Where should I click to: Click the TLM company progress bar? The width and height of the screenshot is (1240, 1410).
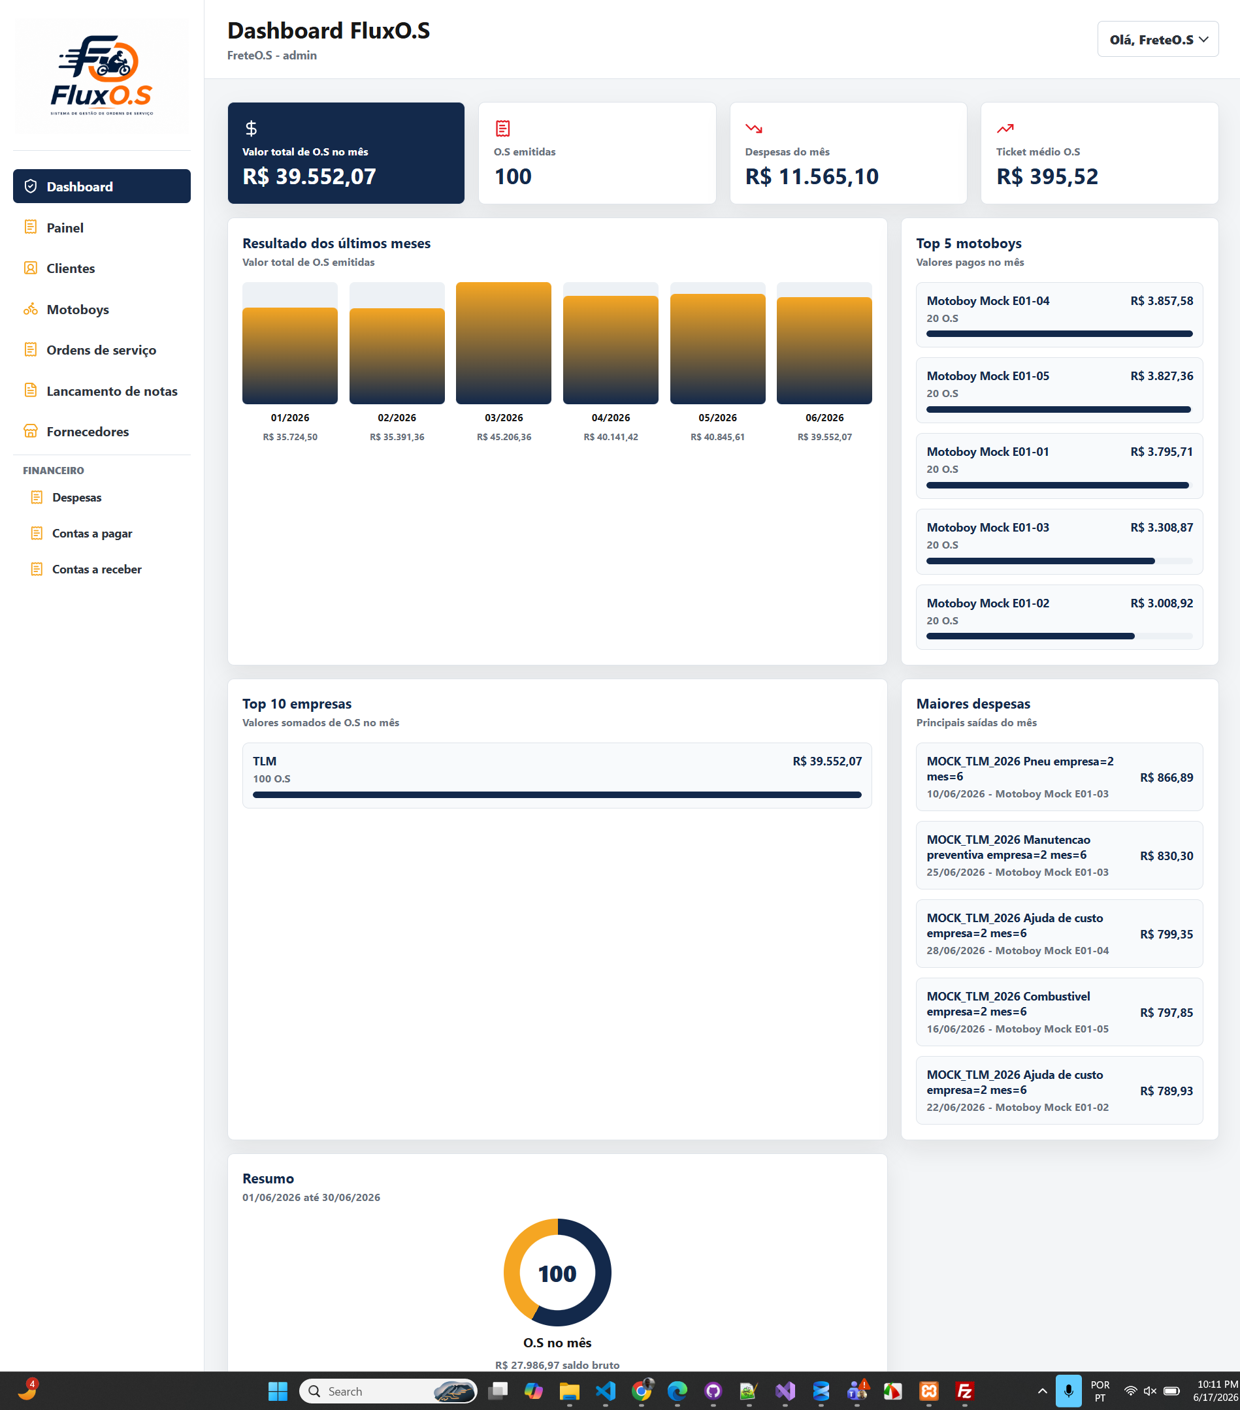pos(556,795)
